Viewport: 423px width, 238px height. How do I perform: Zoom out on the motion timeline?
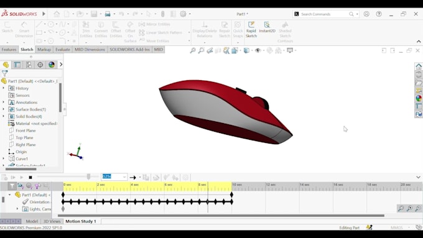tap(418, 208)
